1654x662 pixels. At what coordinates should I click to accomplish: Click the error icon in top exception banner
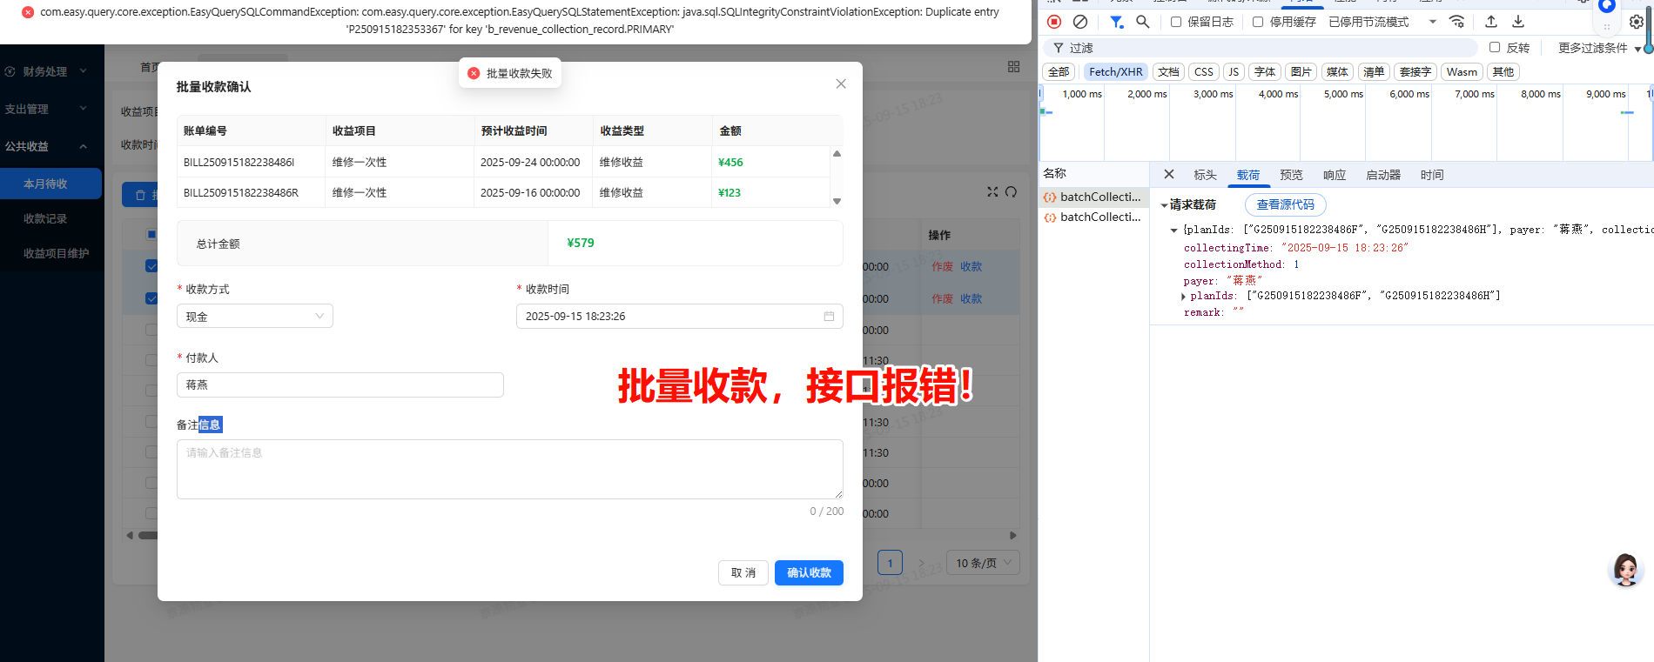point(28,12)
